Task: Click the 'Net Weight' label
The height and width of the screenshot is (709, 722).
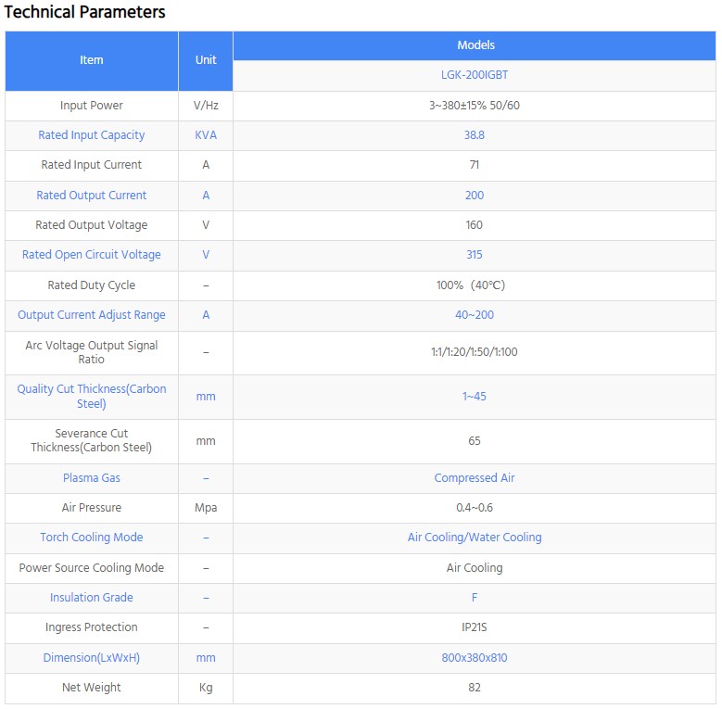Action: [91, 688]
